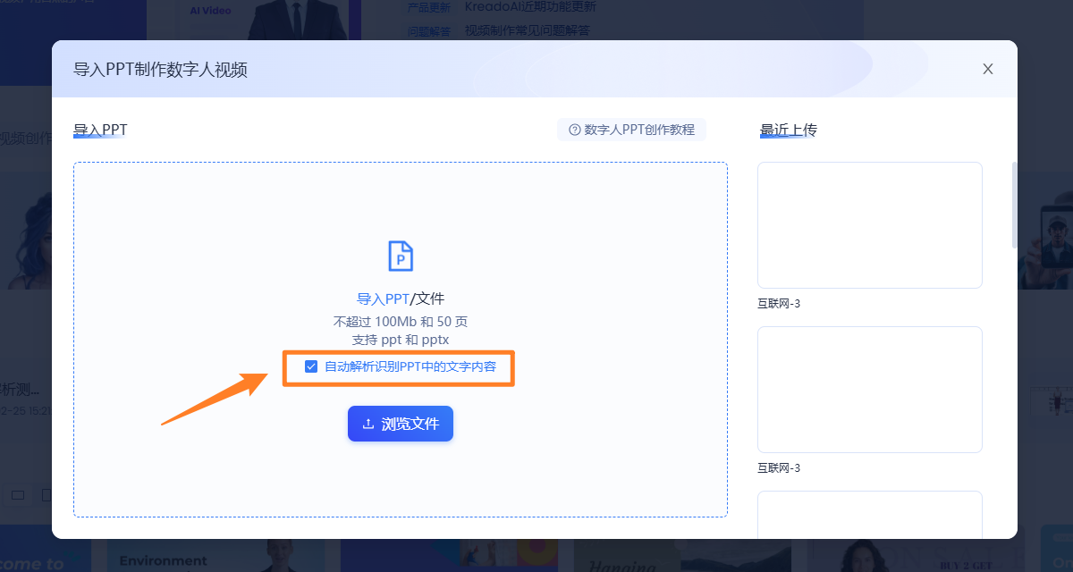The width and height of the screenshot is (1073, 572).
Task: Click the 导入PPT section heading
Action: point(100,130)
